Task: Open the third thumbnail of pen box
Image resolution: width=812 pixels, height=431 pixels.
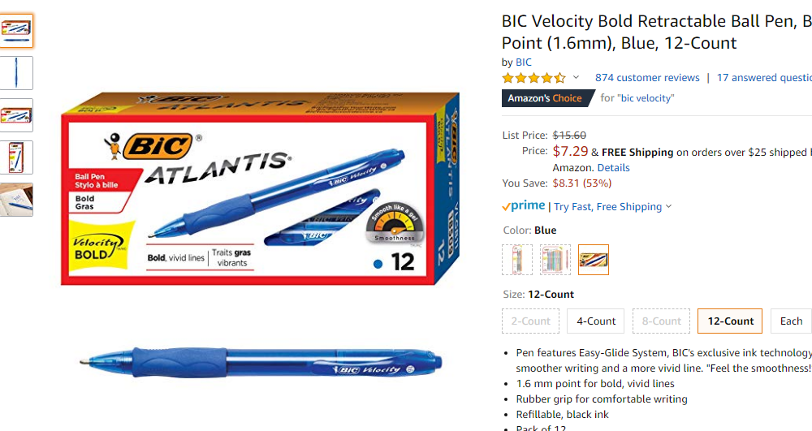Action: (16, 115)
